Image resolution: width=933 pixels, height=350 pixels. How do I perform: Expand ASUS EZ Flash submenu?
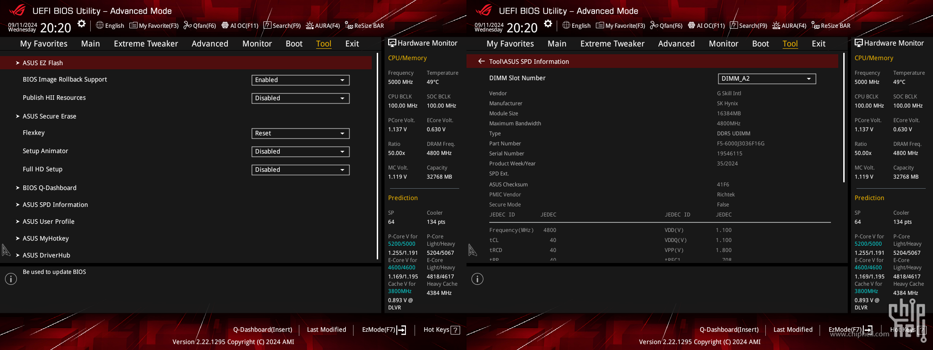pyautogui.click(x=186, y=63)
